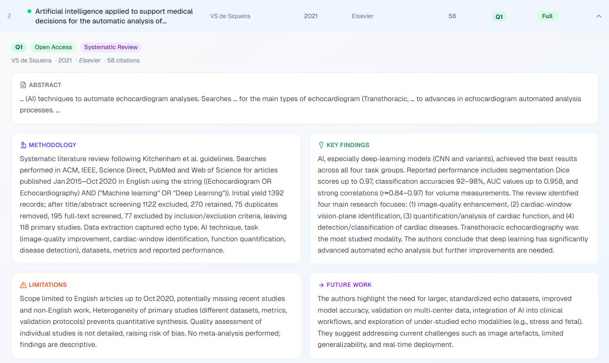Click the Elsevier publisher in table row
Screen dimensions: 609x363
(362, 16)
